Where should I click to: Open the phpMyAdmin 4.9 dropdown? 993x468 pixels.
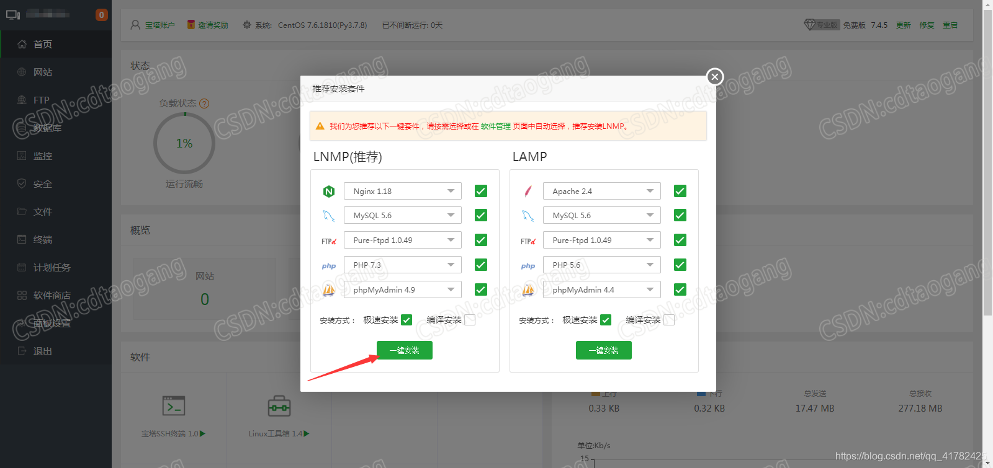click(x=403, y=289)
